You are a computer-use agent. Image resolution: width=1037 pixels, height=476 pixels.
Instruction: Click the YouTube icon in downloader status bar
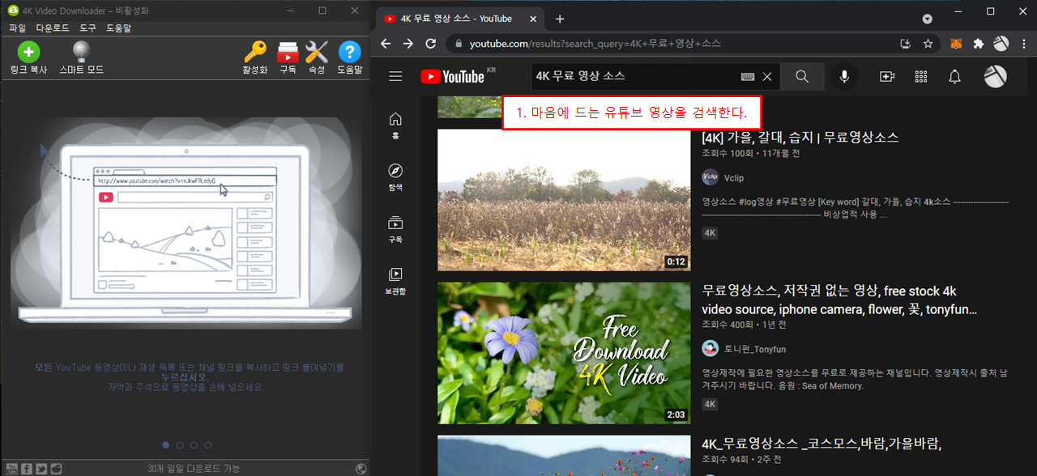(13, 469)
